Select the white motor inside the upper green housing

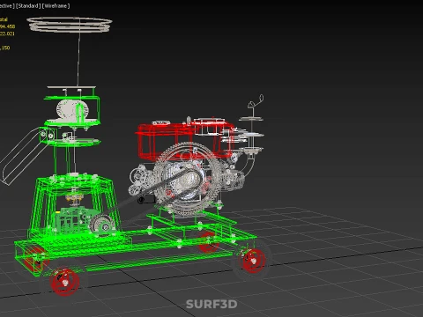click(x=73, y=110)
